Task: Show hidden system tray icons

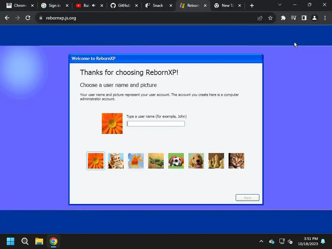Action: (x=261, y=241)
